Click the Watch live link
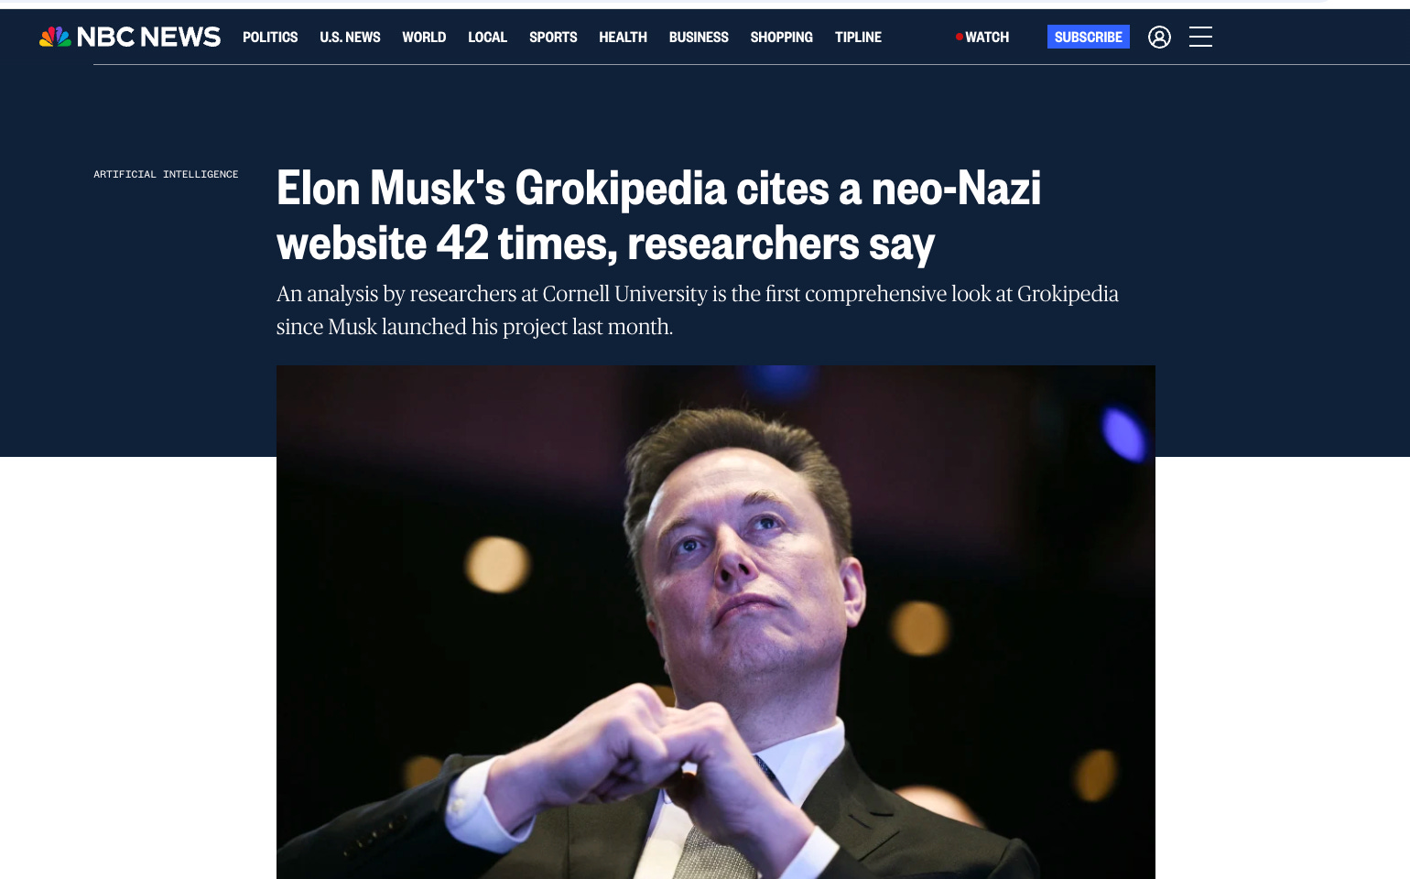Image resolution: width=1410 pixels, height=879 pixels. (982, 37)
